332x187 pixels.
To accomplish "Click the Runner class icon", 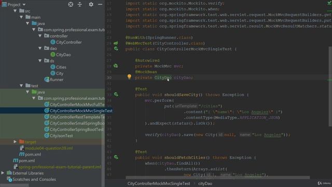I will 47,79.
